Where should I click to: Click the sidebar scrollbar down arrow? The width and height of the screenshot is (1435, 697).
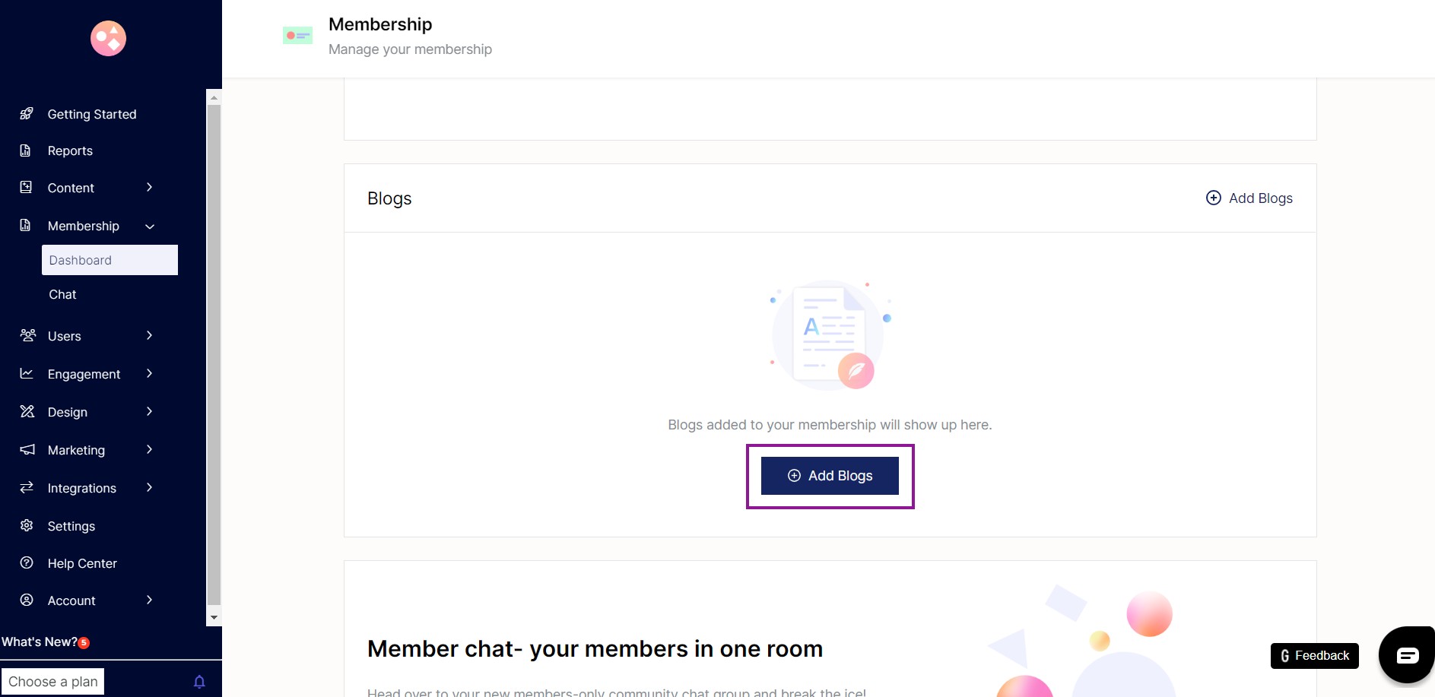tap(214, 618)
